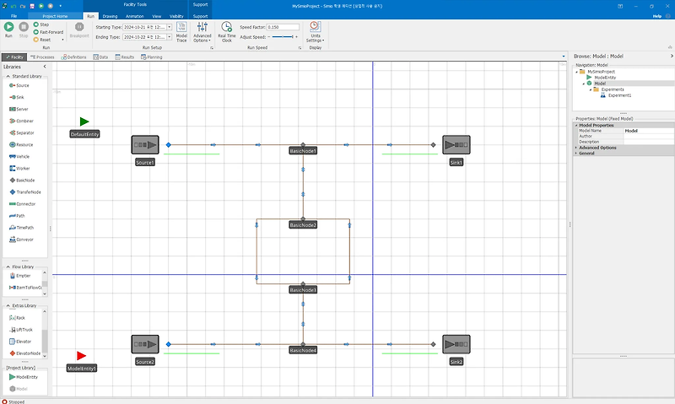Select TimePath in Standard Library
Image resolution: width=675 pixels, height=404 pixels.
tap(21, 228)
